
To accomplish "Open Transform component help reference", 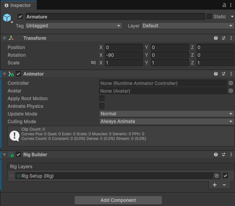I will click(x=216, y=38).
